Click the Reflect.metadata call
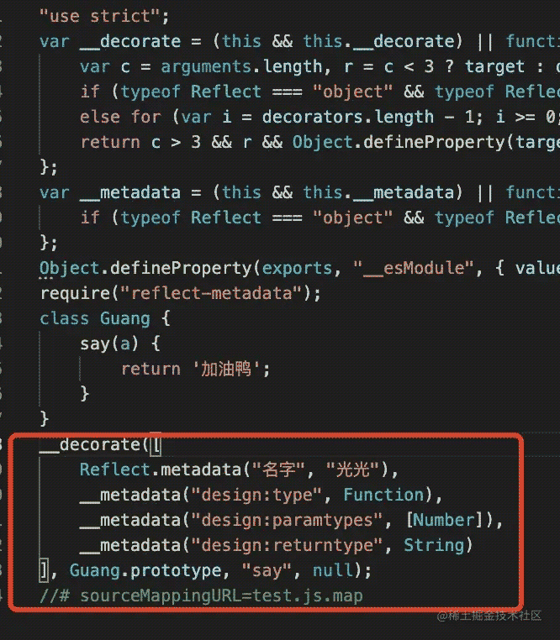Screen dimensions: 560x640 tap(161, 470)
